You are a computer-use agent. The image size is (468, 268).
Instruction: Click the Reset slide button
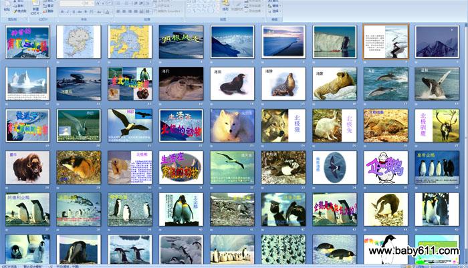pyautogui.click(x=48, y=7)
